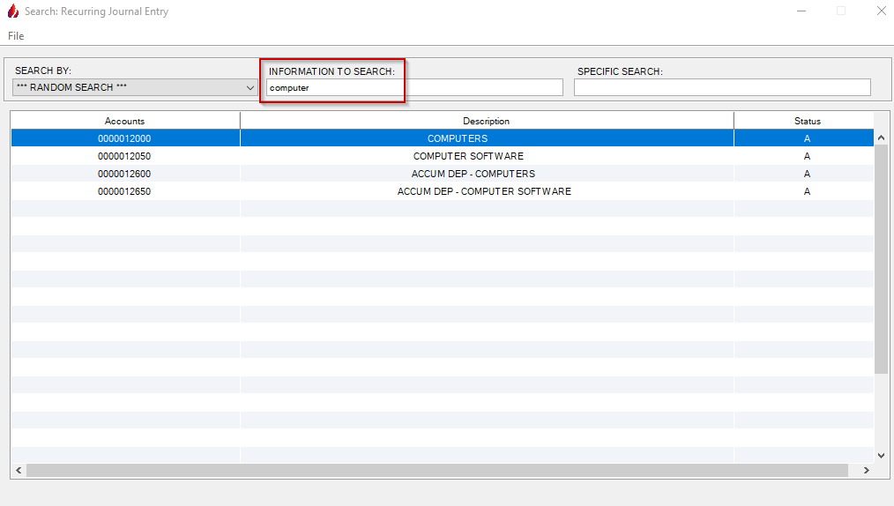The width and height of the screenshot is (894, 506).
Task: Sort by Description column header
Action: coord(486,121)
